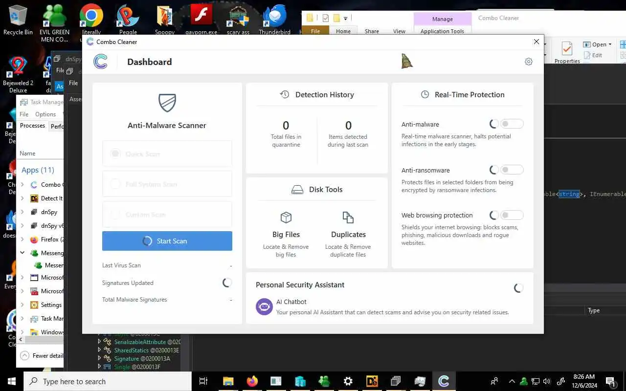Open EVIL GREEN MEN desktop shortcut

[54, 23]
